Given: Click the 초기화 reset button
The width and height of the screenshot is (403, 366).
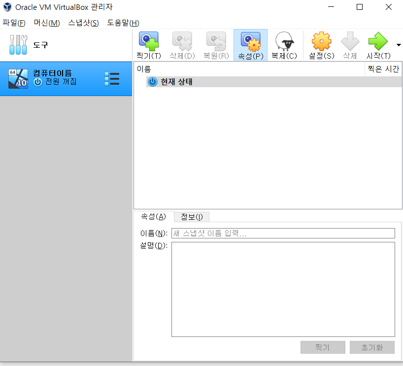Looking at the screenshot, I should tap(372, 347).
